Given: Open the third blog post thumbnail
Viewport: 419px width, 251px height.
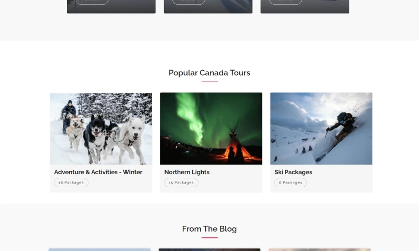Looking at the screenshot, I should [x=319, y=249].
